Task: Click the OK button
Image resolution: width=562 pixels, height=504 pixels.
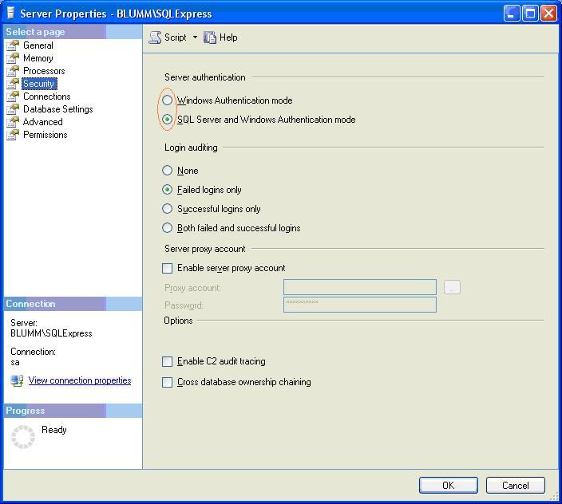Action: [x=449, y=486]
